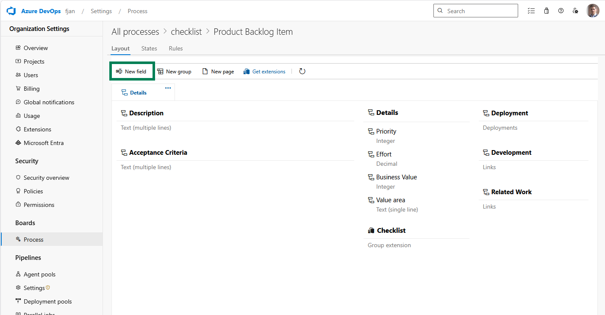Open the checklist process breadcrumb
The width and height of the screenshot is (605, 315).
click(186, 31)
